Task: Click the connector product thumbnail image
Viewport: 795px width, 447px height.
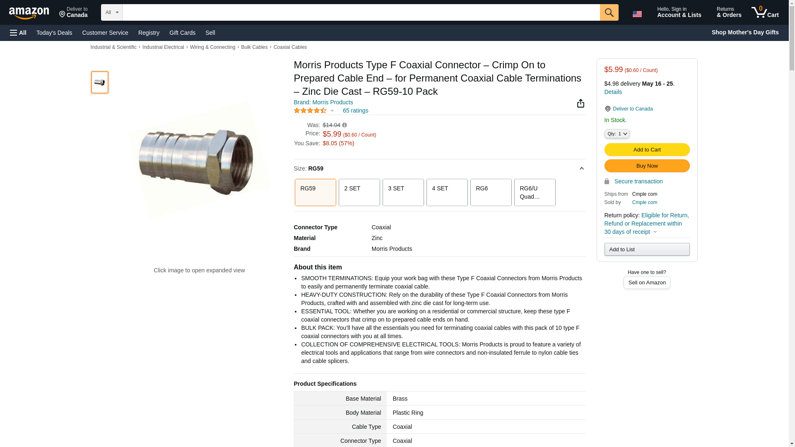Action: [100, 82]
